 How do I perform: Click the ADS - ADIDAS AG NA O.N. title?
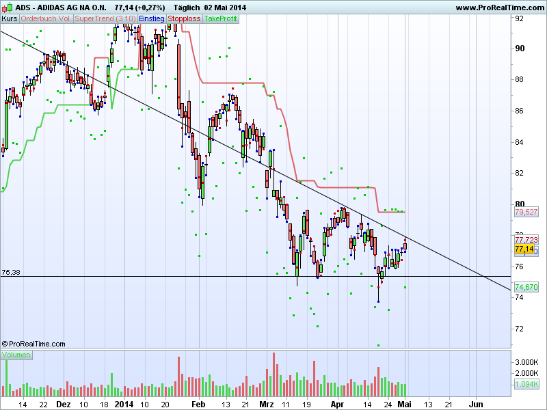61,8
